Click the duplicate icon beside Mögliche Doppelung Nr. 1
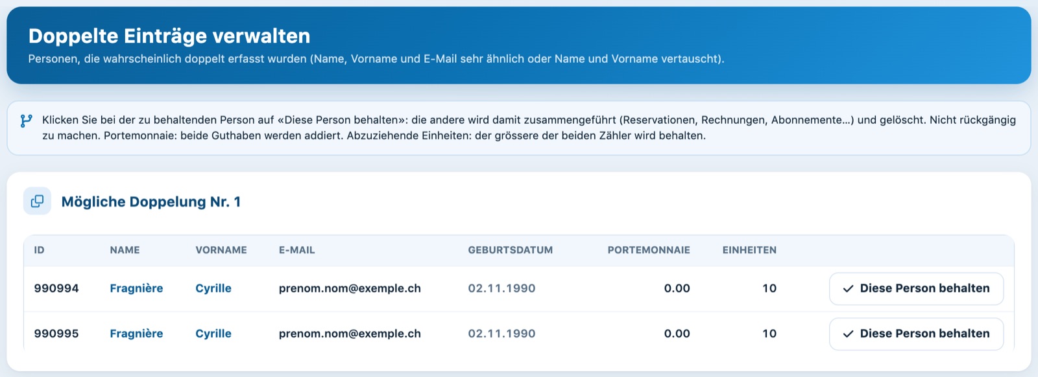 click(x=38, y=201)
